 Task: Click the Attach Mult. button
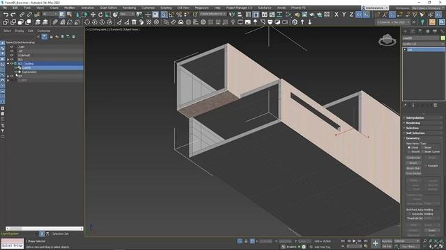pos(413,168)
